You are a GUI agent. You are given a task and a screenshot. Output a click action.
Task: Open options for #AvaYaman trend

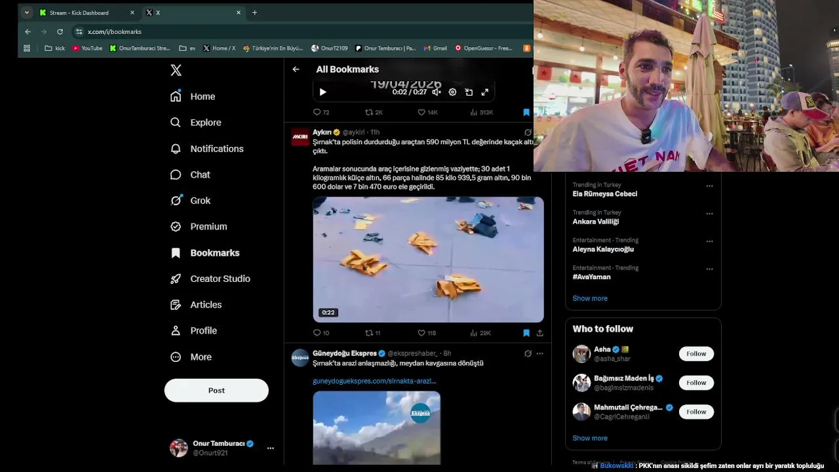[709, 269]
